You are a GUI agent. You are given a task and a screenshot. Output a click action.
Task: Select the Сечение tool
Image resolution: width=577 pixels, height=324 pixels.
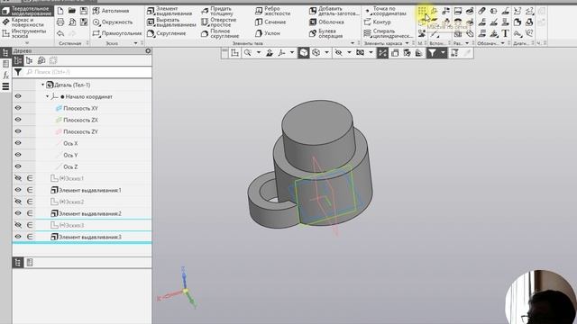[x=270, y=22]
